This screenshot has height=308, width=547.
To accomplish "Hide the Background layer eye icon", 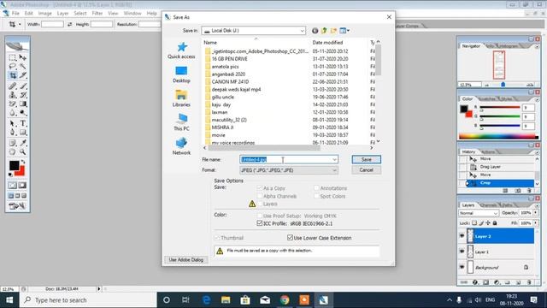I will [x=462, y=267].
